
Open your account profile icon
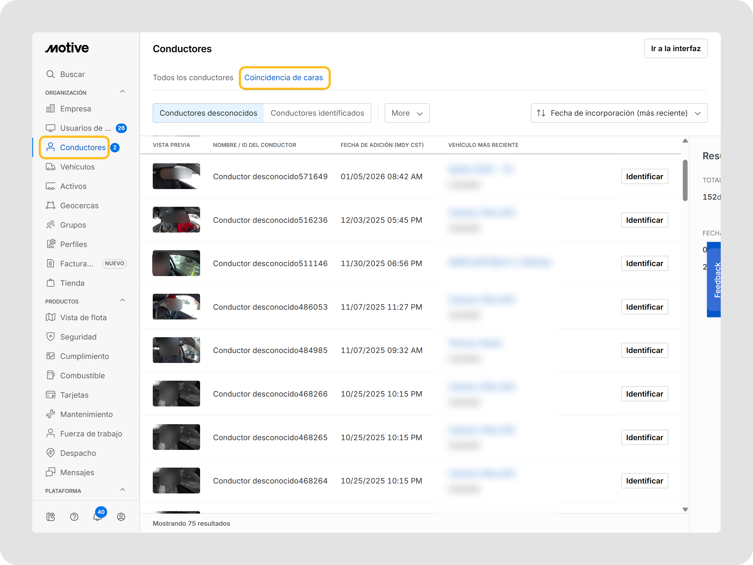121,517
